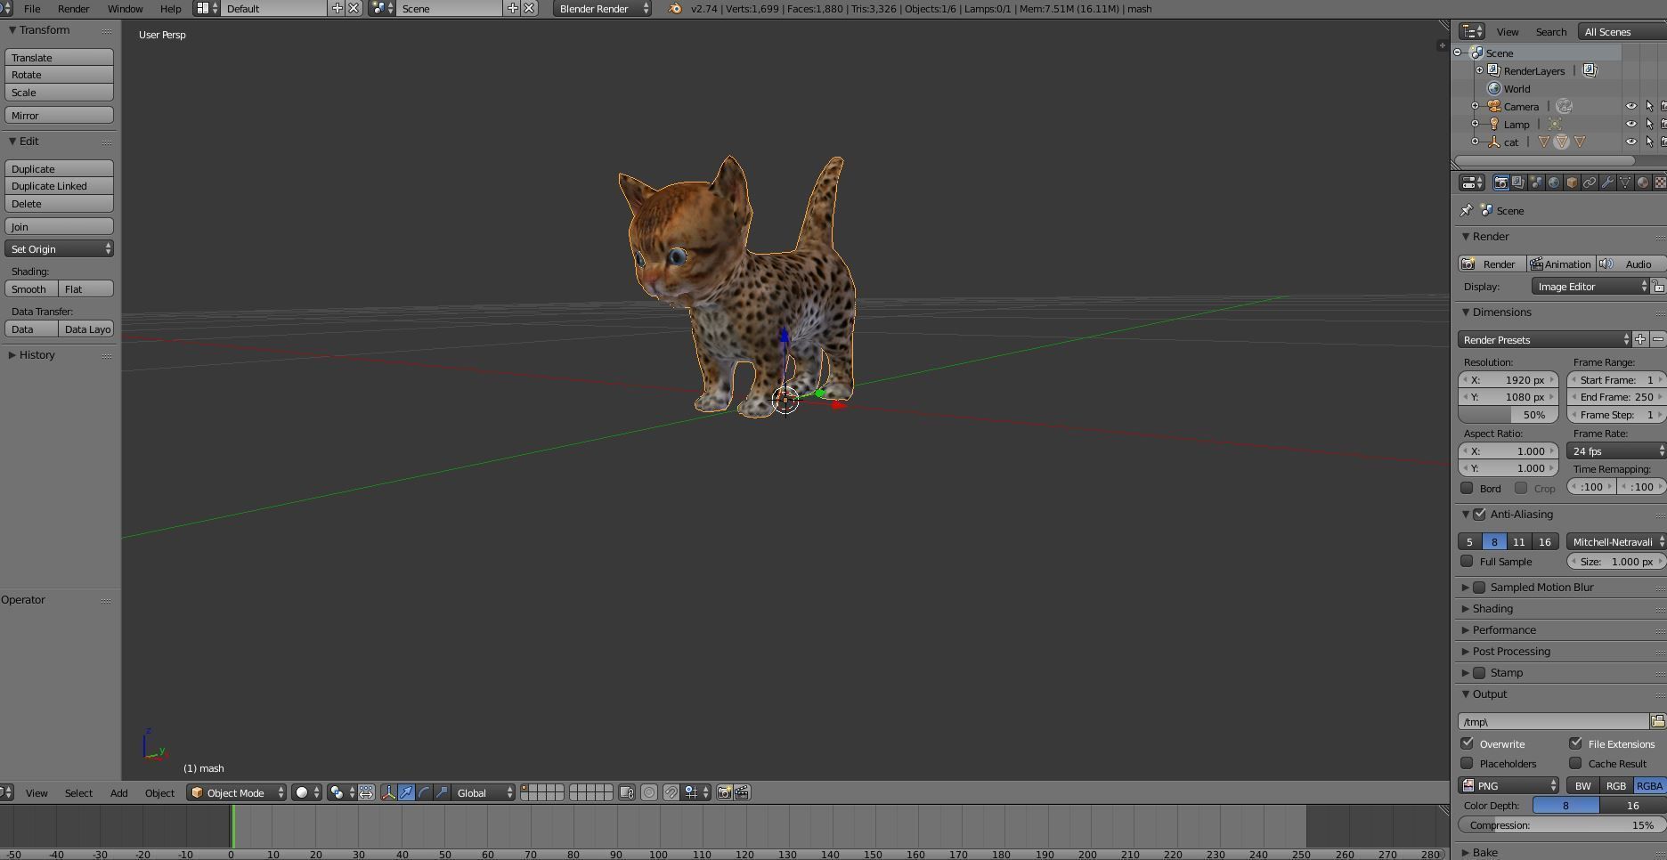
Task: Toggle proportional editing in the 3D view header
Action: (x=649, y=792)
